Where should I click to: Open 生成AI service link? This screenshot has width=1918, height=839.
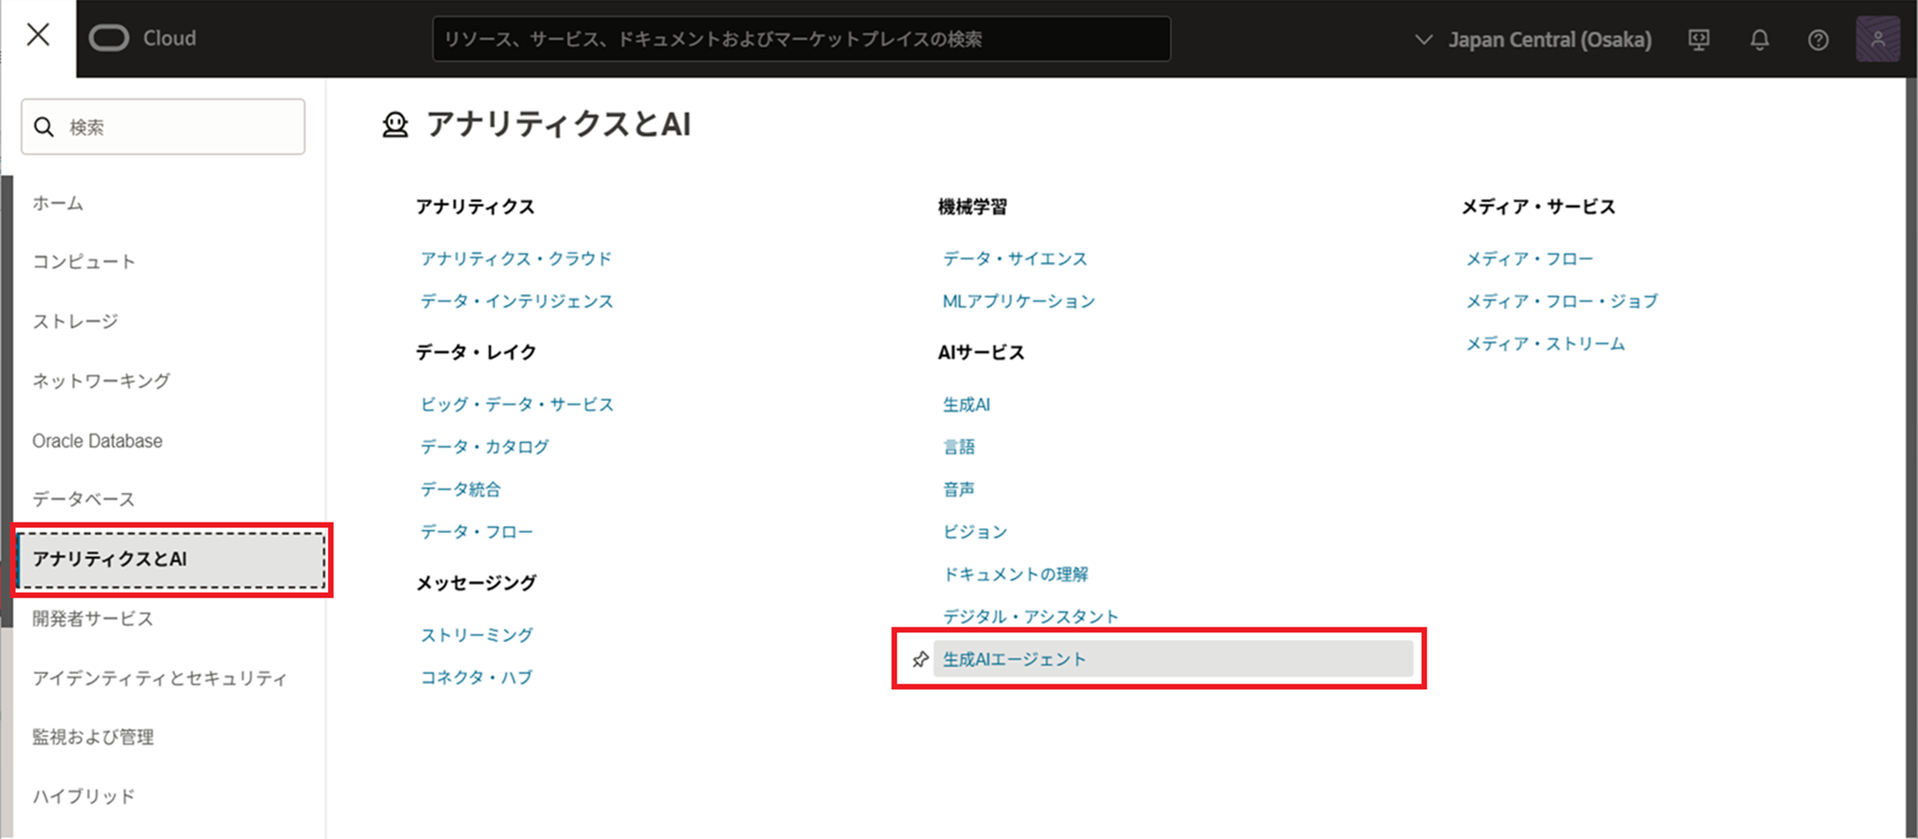966,405
